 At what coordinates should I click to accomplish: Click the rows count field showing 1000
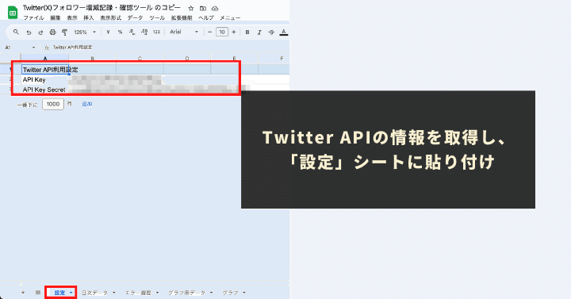(53, 104)
